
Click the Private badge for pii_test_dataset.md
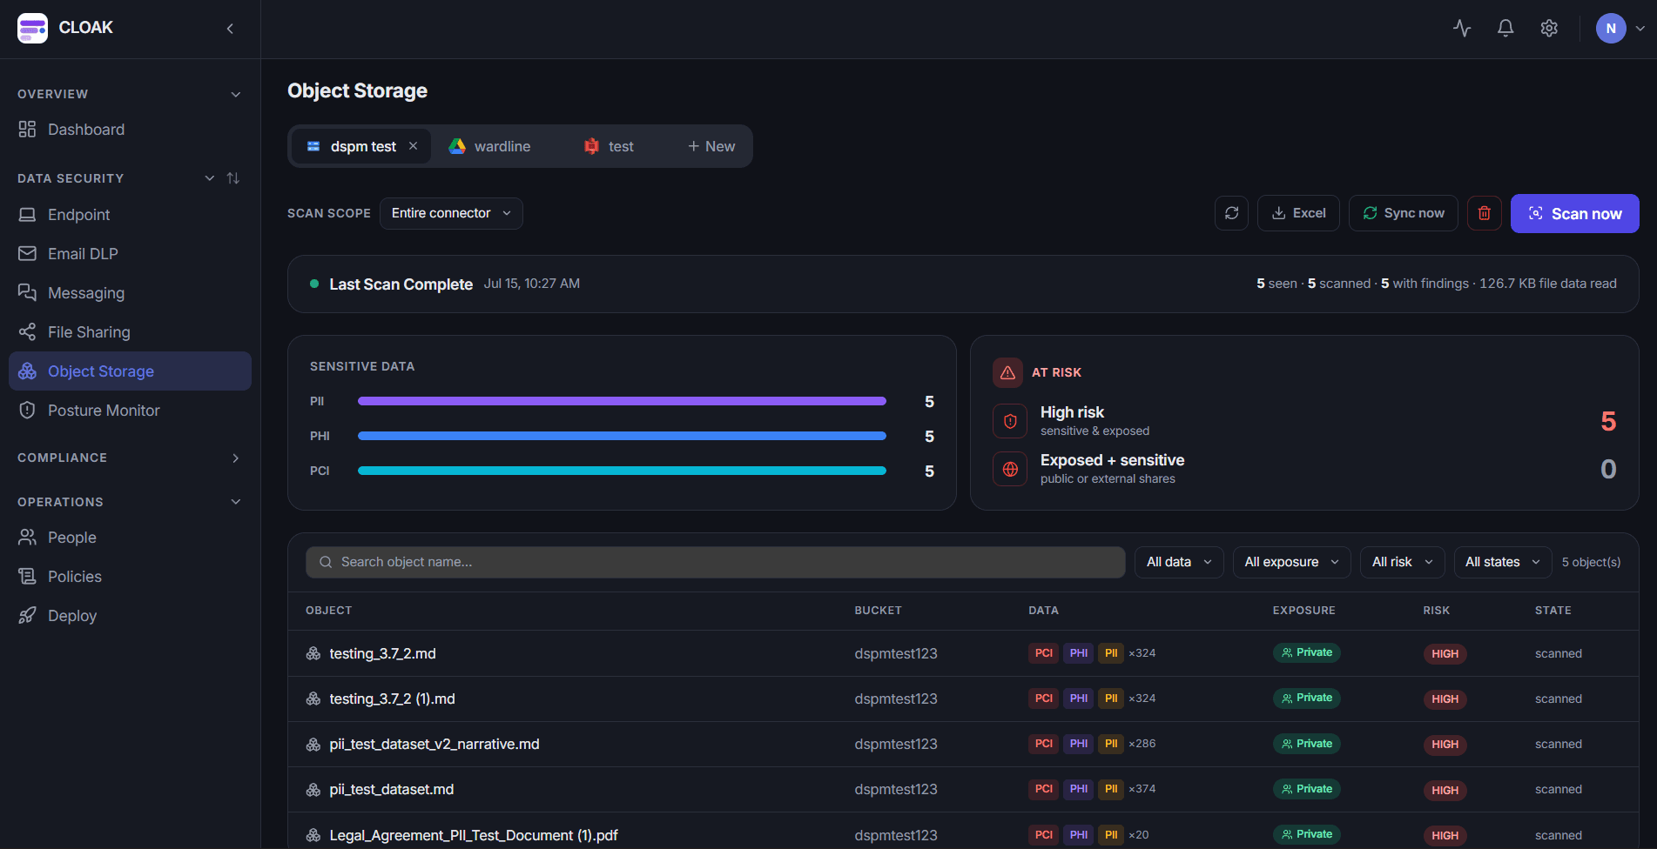(x=1306, y=789)
